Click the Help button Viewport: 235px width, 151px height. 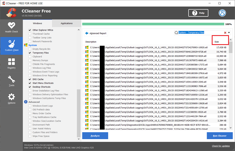point(198,13)
